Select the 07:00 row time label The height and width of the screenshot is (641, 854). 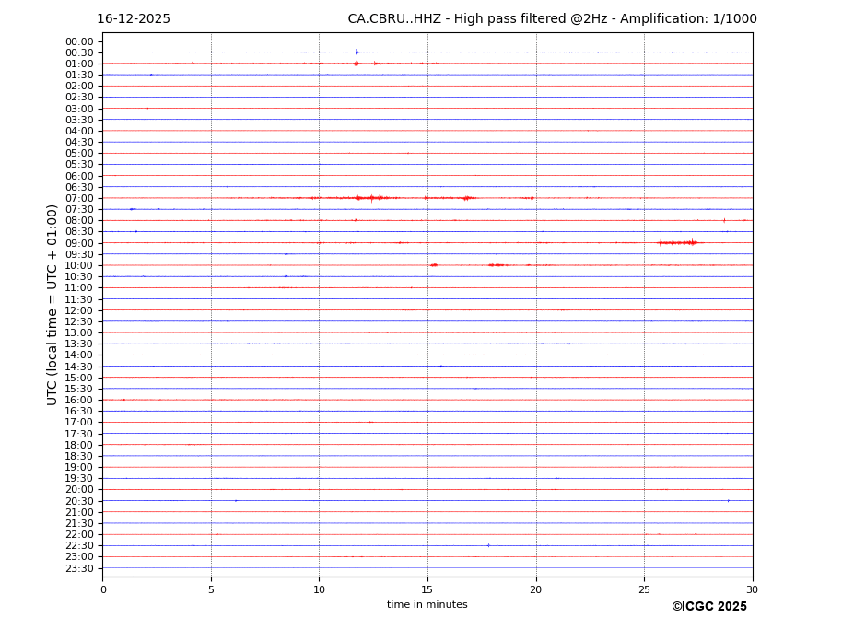(79, 198)
